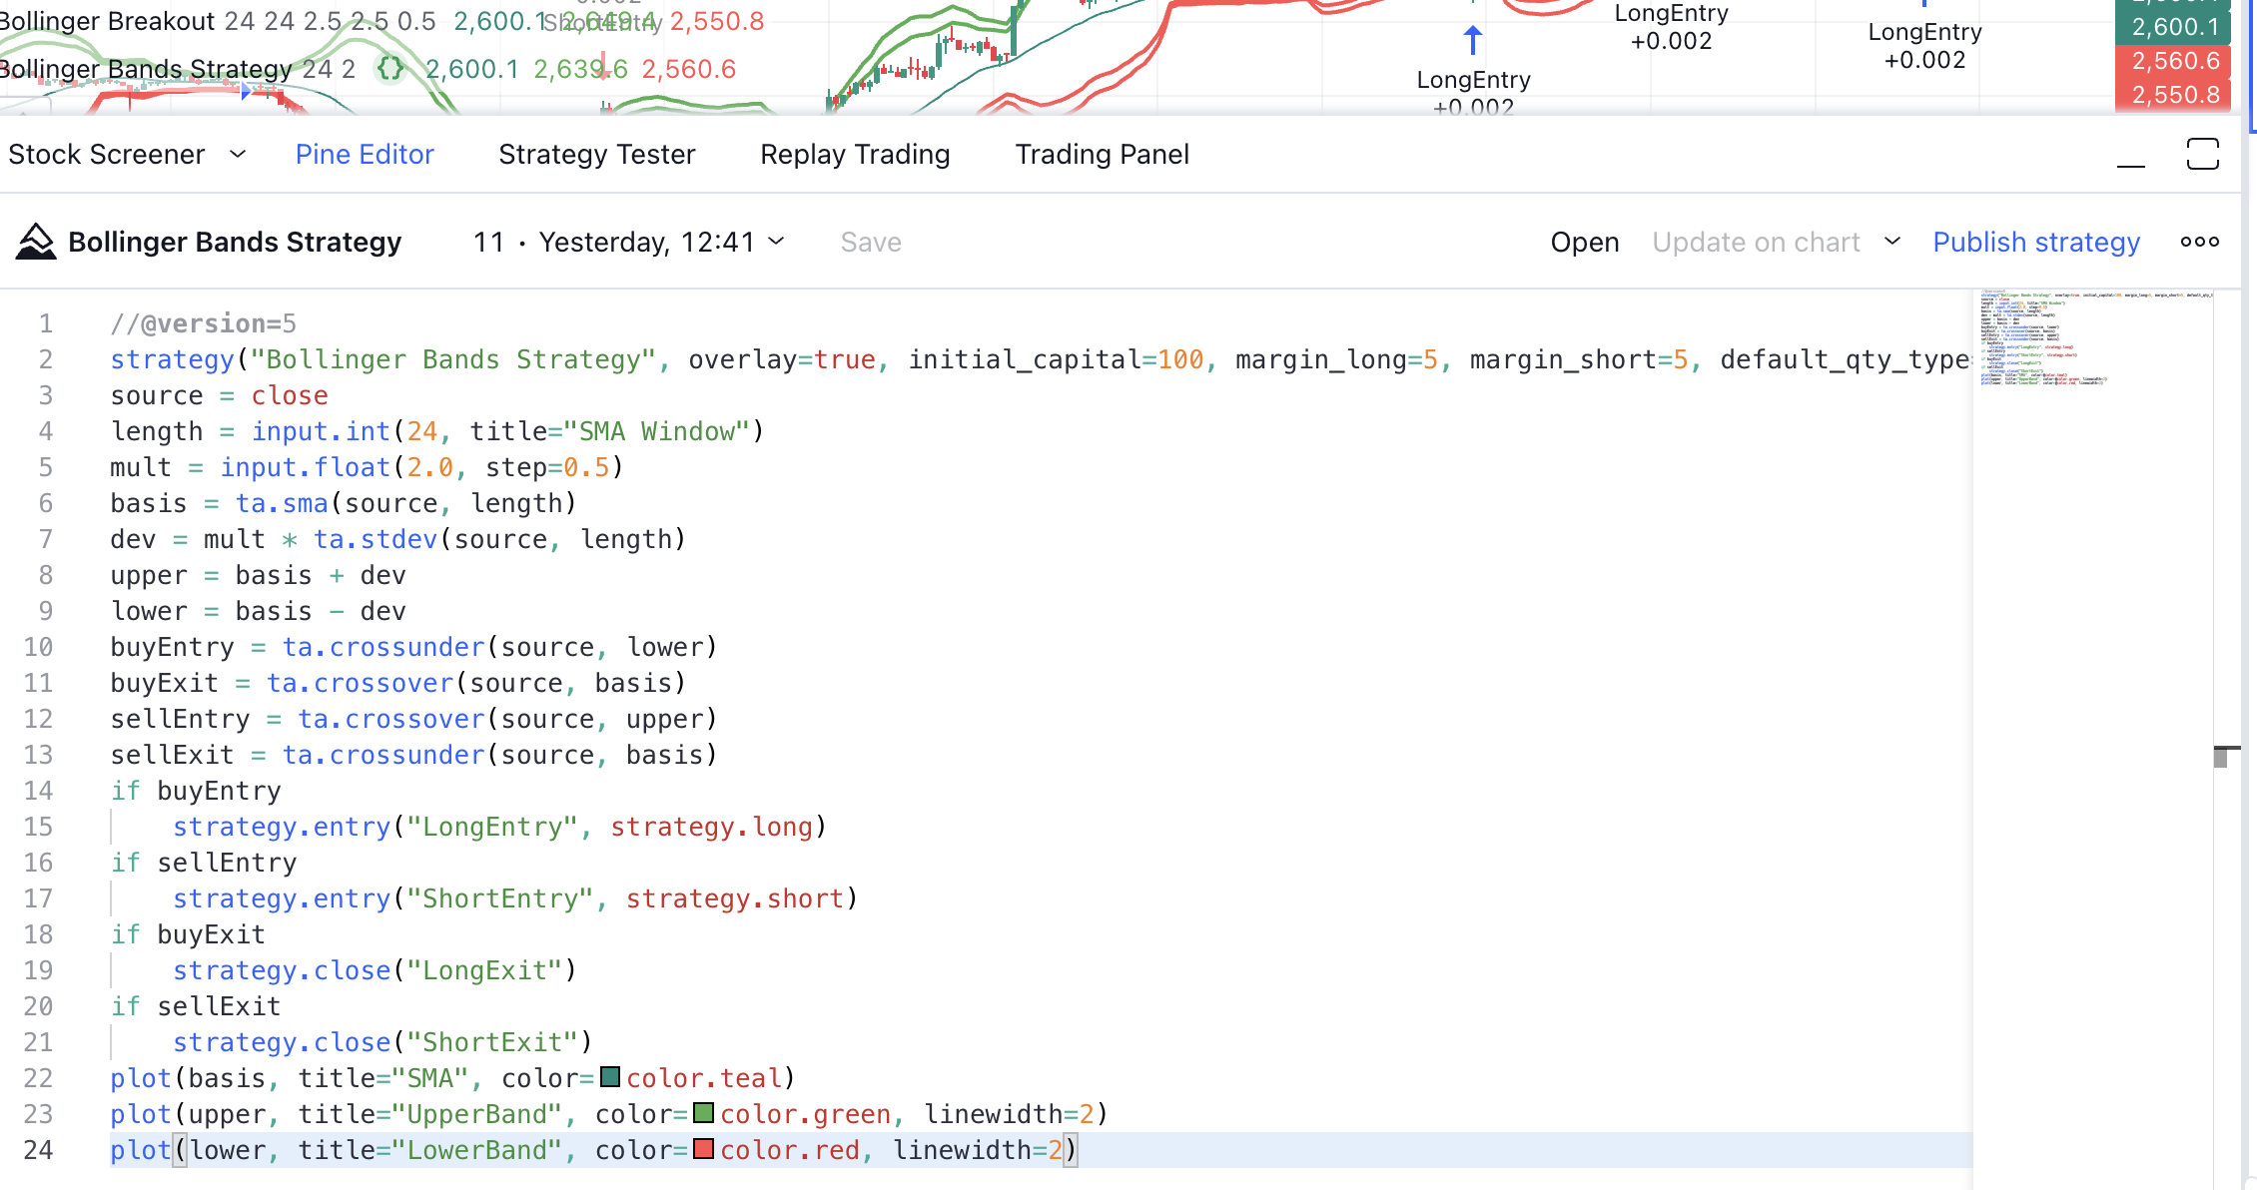Viewport: 2257px width, 1190px height.
Task: Click the 2,600.1 green price label
Action: [2175, 27]
